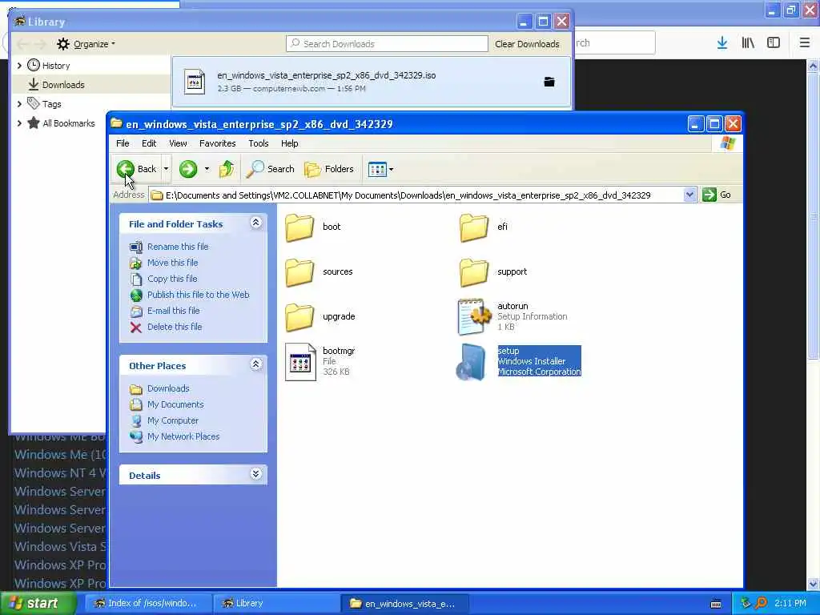Open containing folder for downloaded ISO
820x615 pixels.
[549, 82]
